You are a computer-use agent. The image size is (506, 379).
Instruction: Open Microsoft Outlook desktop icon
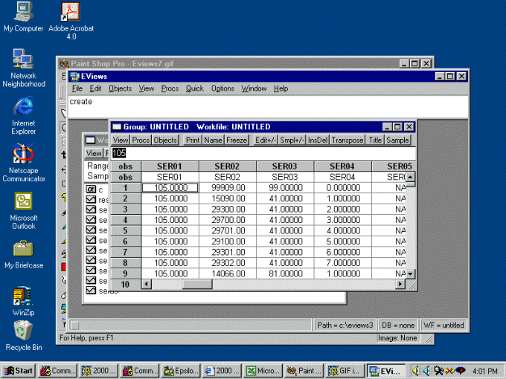pos(23,201)
